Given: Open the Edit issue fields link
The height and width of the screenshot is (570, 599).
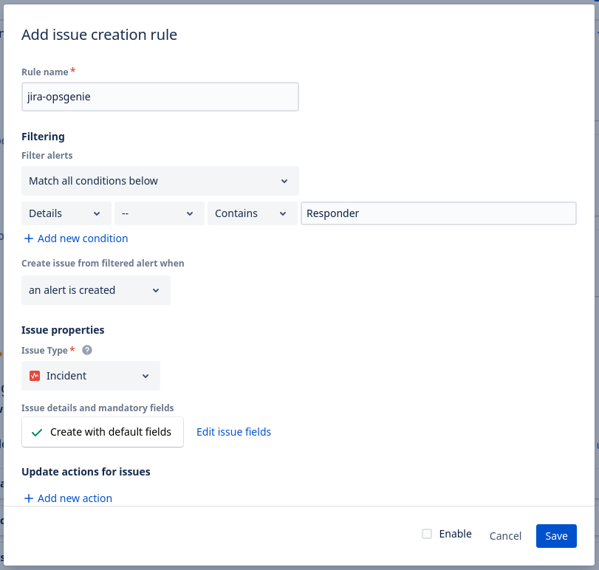Looking at the screenshot, I should (x=233, y=432).
